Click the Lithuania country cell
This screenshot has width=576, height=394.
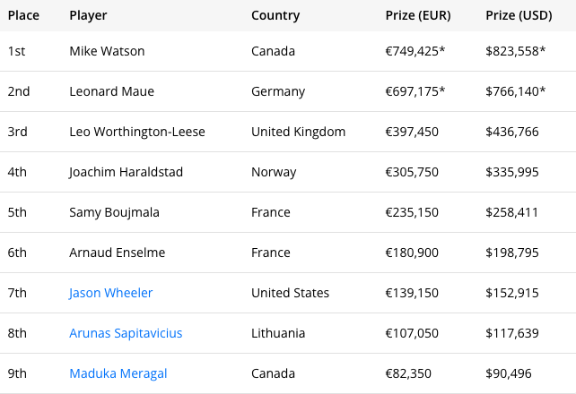click(x=278, y=333)
